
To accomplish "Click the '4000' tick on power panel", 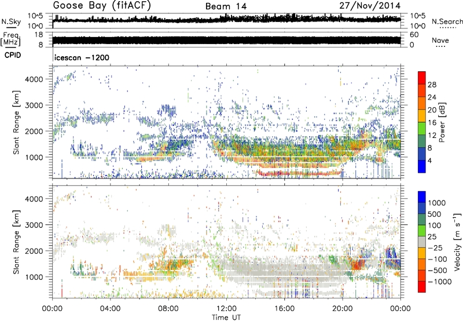I will pos(34,79).
